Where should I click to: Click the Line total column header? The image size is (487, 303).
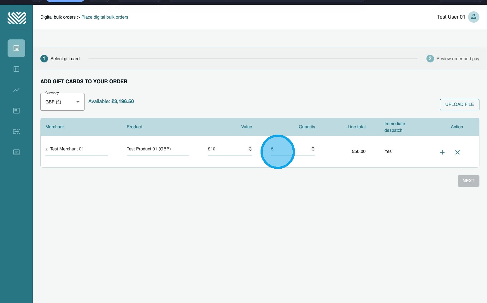click(x=356, y=127)
